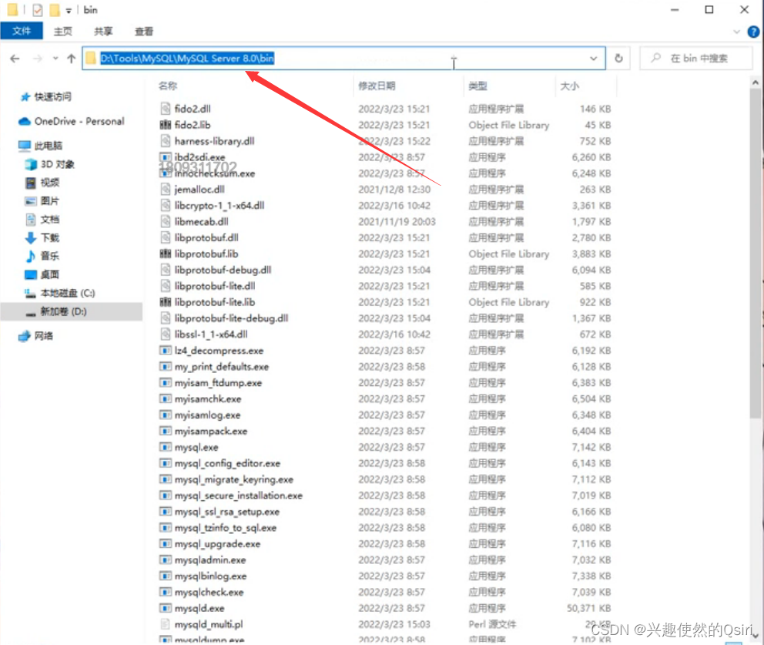Select the file mysql_secure_installation.exe
Image resolution: width=764 pixels, height=645 pixels.
(x=239, y=496)
